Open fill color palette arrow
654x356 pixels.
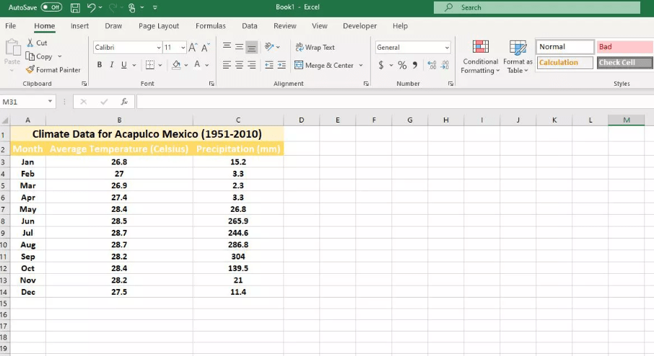coord(186,65)
